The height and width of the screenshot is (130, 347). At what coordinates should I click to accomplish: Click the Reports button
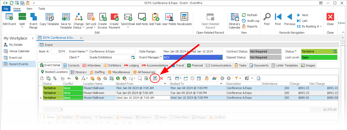pos(250,26)
